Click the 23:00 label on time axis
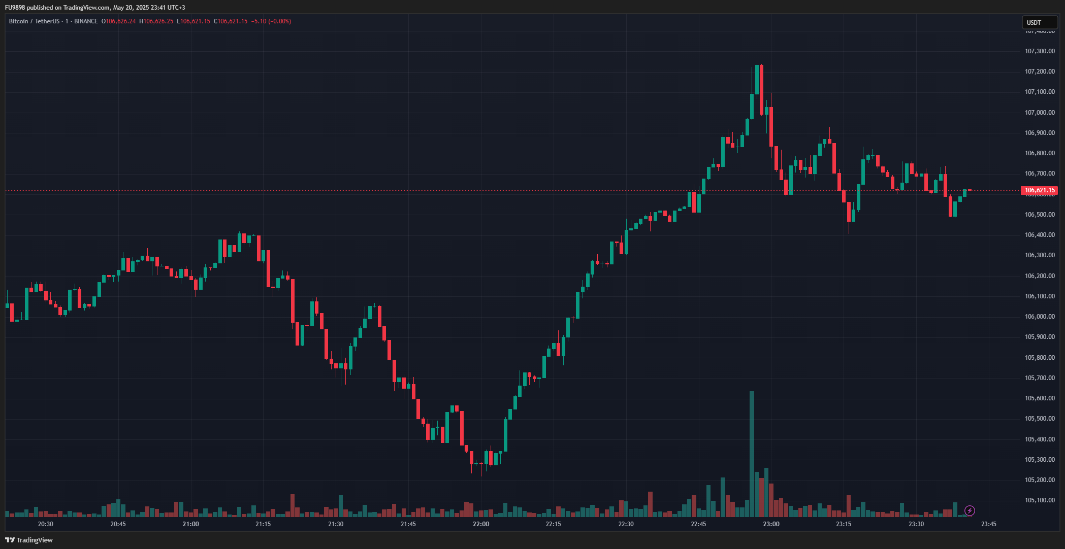This screenshot has width=1065, height=549. [771, 524]
